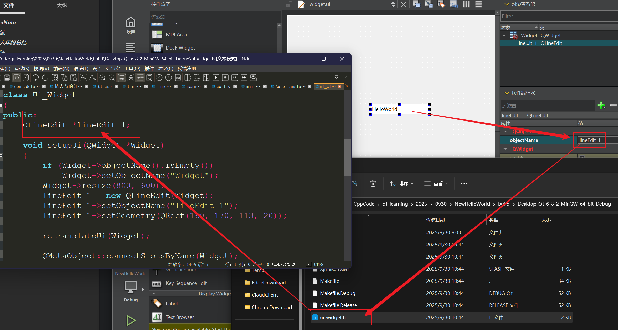Open the 工具(O) menu

(x=132, y=68)
